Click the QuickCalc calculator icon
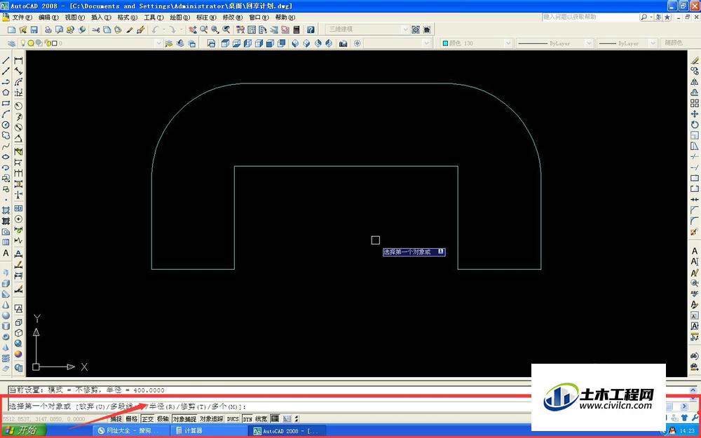Viewport: 701px width, 438px height. [x=297, y=29]
